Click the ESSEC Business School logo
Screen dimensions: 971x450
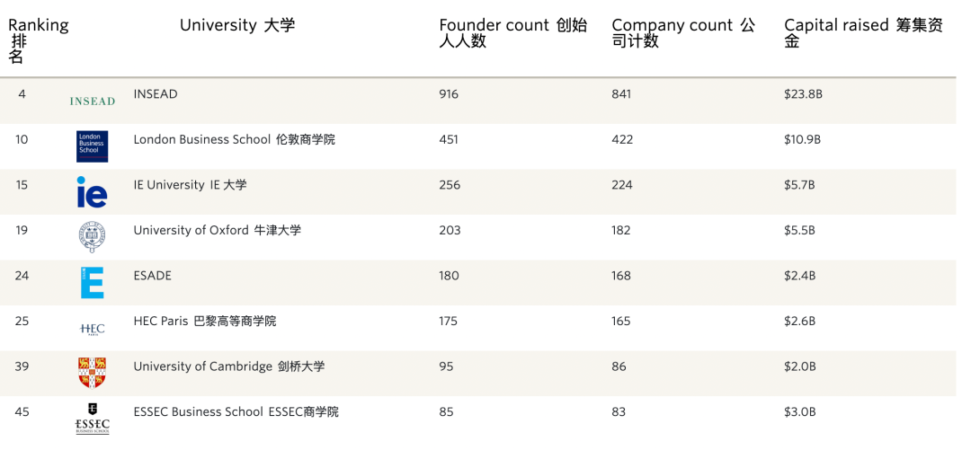(93, 419)
